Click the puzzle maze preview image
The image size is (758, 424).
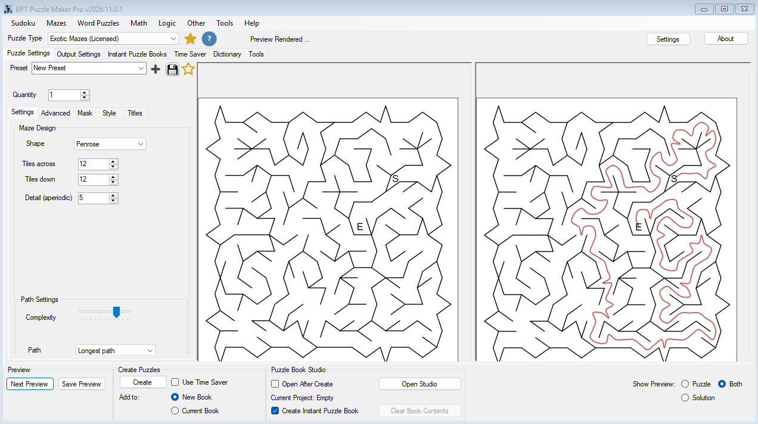(x=328, y=230)
